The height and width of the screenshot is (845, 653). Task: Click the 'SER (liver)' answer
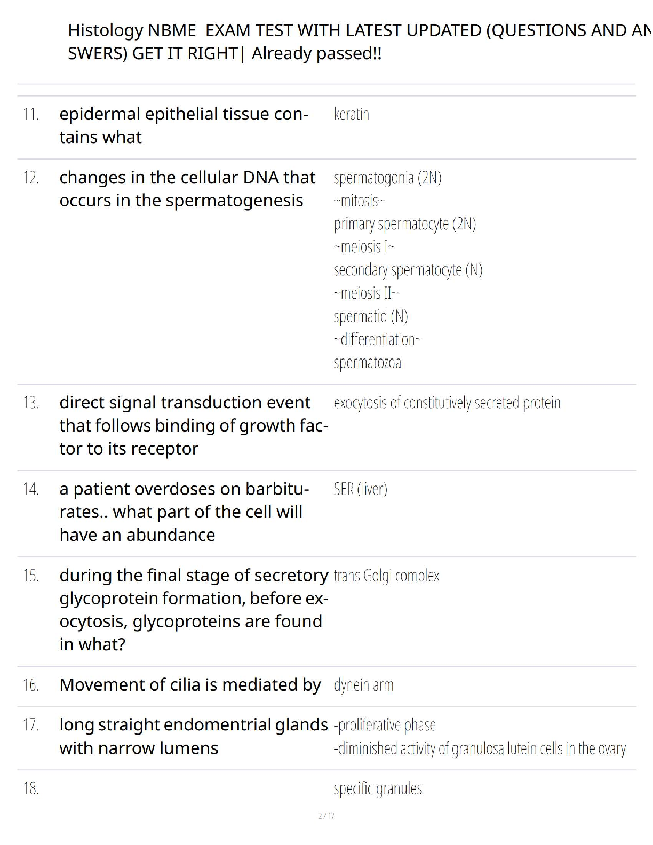pos(361,489)
